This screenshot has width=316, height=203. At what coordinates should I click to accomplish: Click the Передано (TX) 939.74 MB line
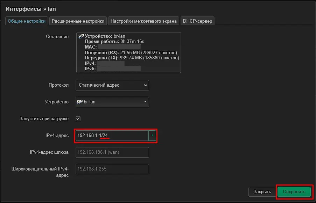(132, 58)
